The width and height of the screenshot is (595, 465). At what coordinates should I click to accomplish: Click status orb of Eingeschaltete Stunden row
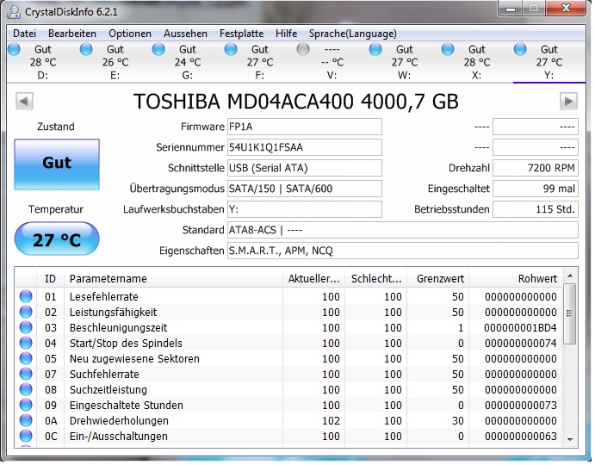point(26,405)
